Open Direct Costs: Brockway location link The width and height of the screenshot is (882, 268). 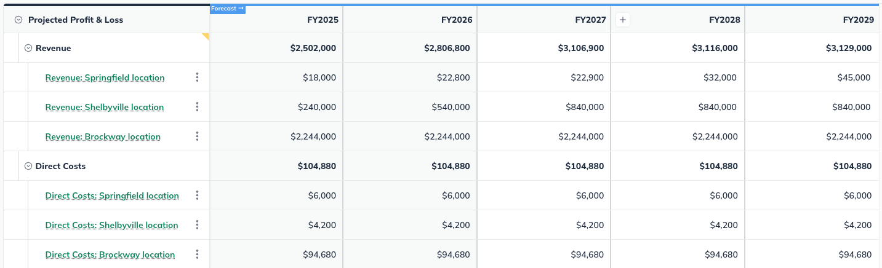pyautogui.click(x=110, y=254)
